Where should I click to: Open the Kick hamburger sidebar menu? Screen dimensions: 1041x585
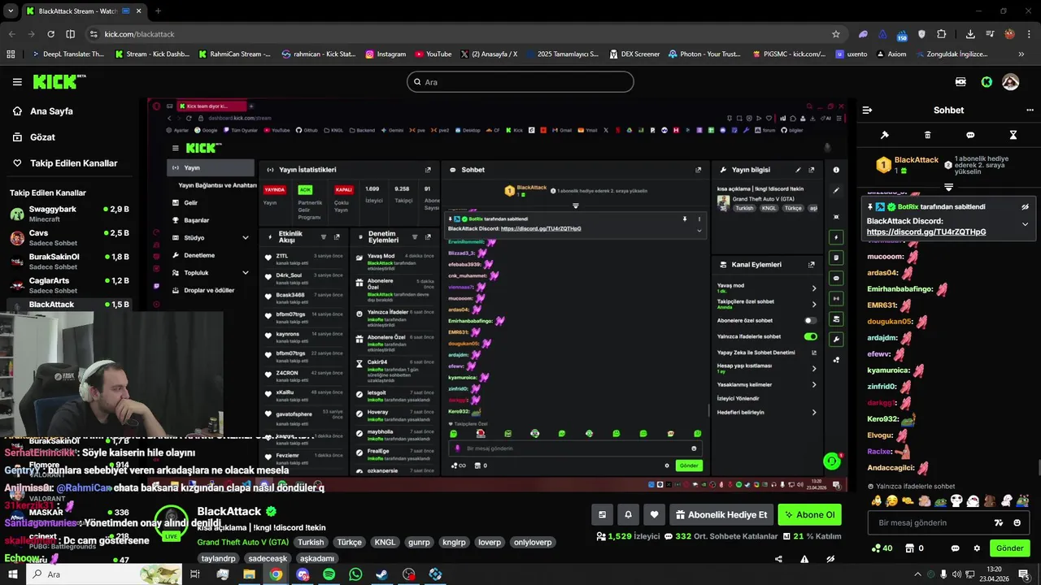click(x=17, y=82)
